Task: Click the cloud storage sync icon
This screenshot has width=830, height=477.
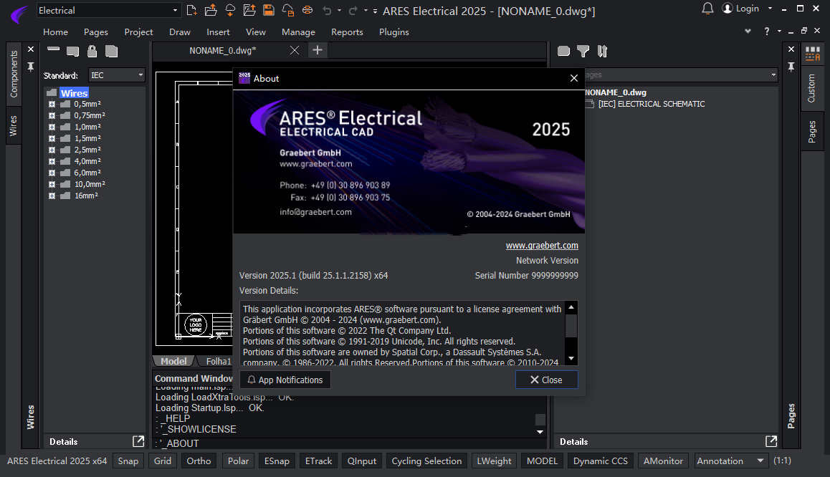Action: pyautogui.click(x=230, y=10)
